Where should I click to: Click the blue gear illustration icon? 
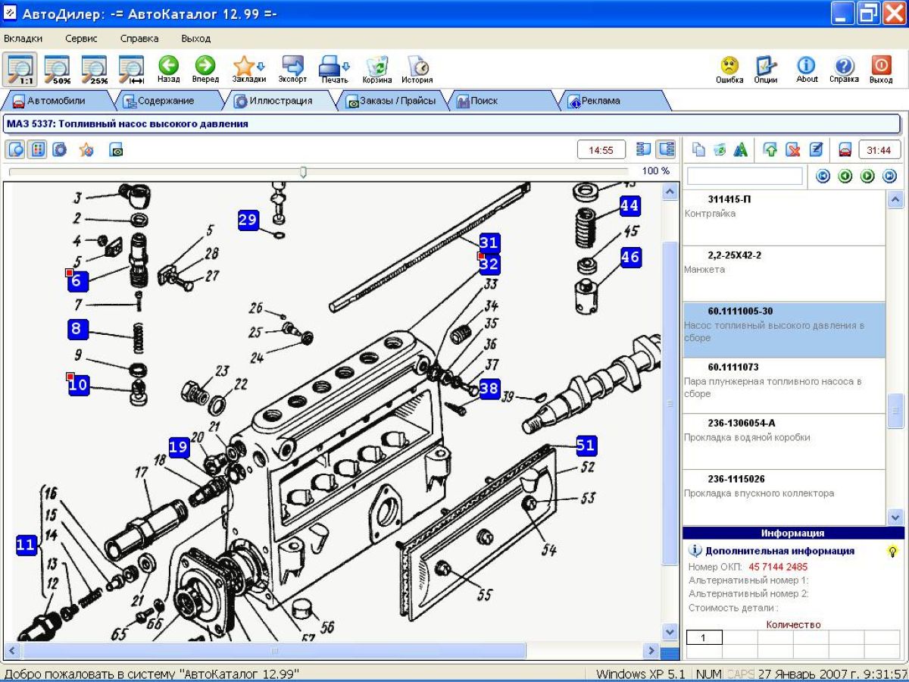point(59,149)
